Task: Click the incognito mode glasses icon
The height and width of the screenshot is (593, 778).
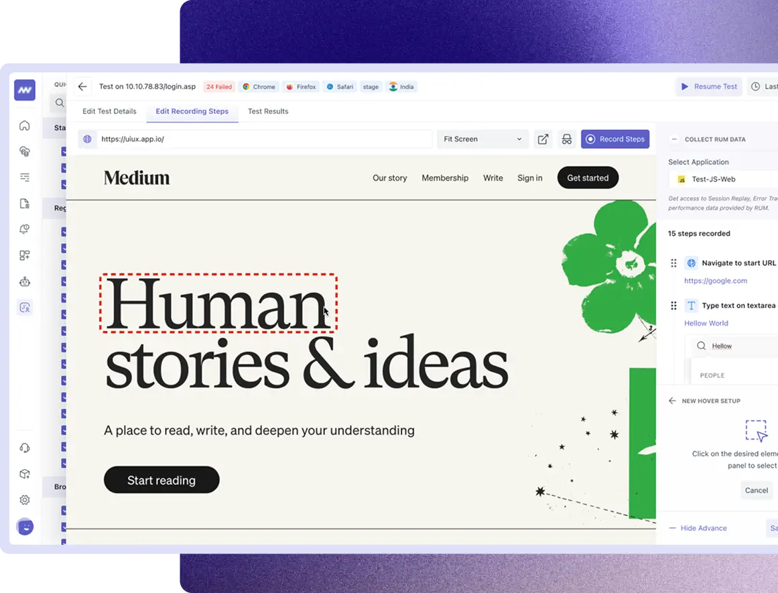Action: click(567, 139)
